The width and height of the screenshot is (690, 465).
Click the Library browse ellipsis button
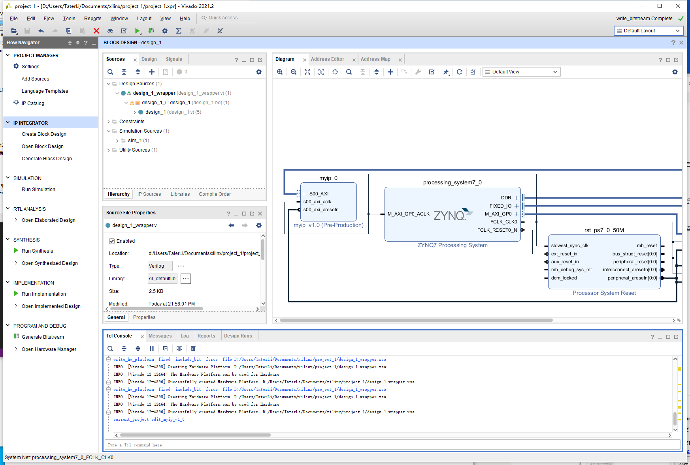tap(186, 279)
